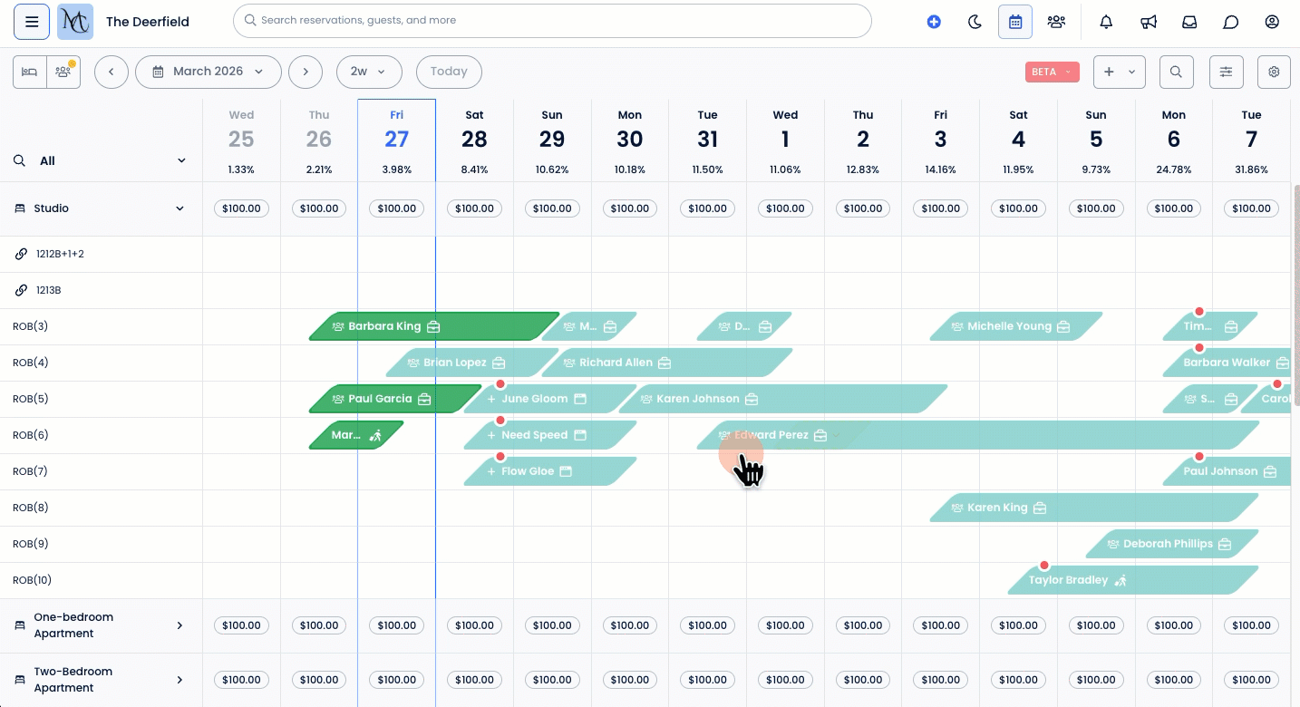Switch to room bed view toggle
The height and width of the screenshot is (707, 1300).
(30, 72)
